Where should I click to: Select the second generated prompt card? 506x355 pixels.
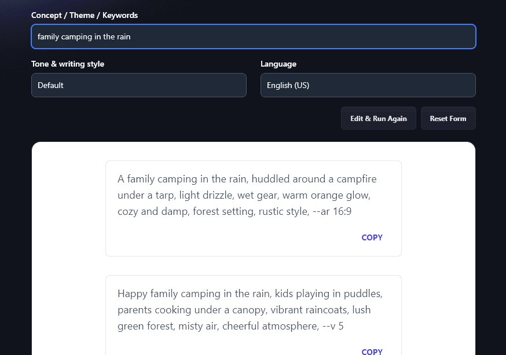[253, 310]
